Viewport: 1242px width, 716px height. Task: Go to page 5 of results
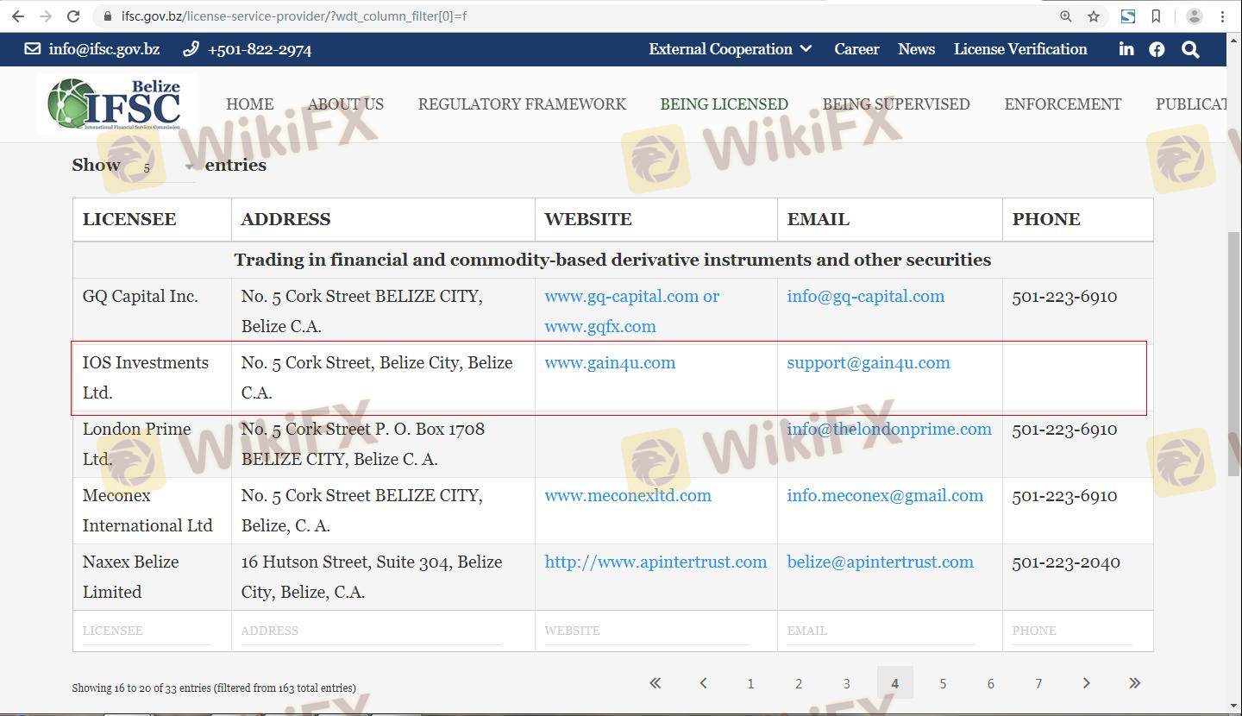click(x=943, y=683)
